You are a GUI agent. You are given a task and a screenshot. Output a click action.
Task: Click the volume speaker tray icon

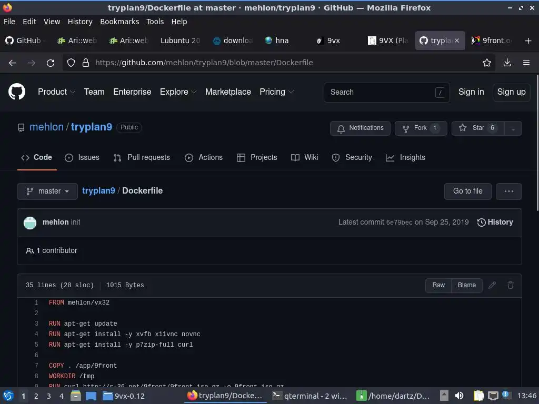[459, 396]
